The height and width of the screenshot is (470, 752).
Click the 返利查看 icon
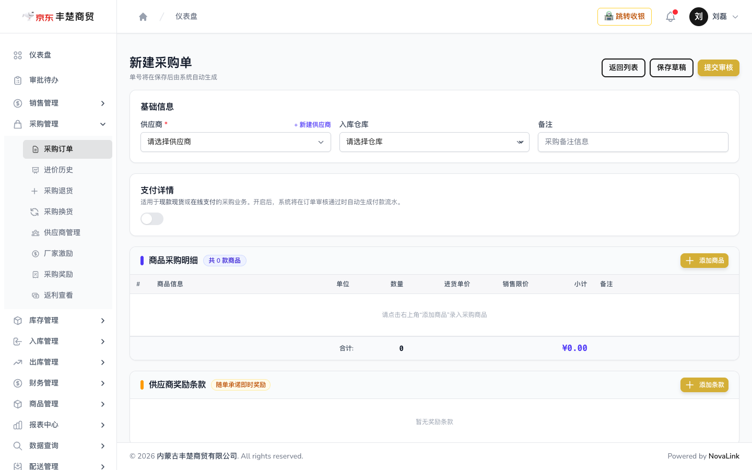[x=36, y=296]
